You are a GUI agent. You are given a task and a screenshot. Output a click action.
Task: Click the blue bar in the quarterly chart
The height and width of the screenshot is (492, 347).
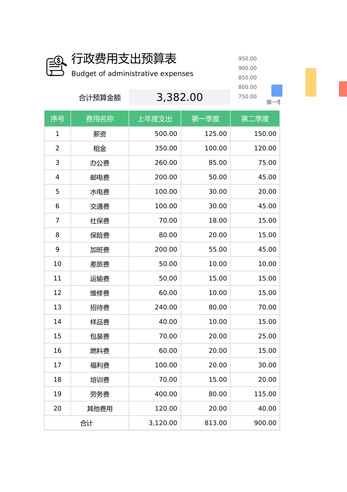(277, 90)
